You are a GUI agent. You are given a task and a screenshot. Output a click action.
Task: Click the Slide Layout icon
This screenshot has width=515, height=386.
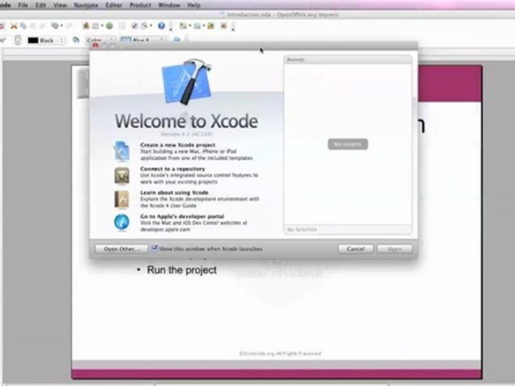pyautogui.click(x=197, y=26)
